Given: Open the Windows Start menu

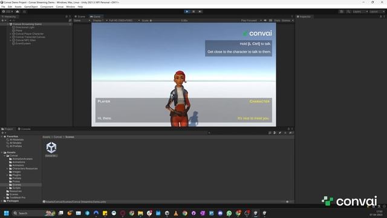Looking at the screenshot, I should [x=7, y=213].
